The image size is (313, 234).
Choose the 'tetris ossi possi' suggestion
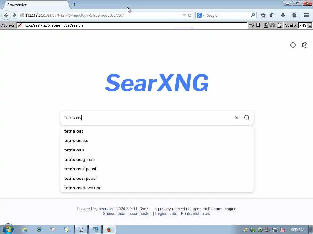pyautogui.click(x=157, y=169)
